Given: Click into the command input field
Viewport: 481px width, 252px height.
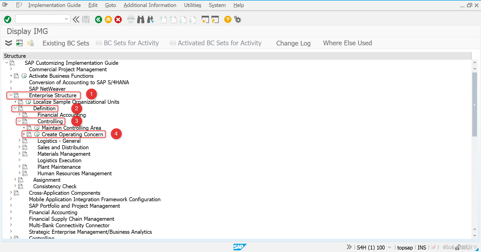Looking at the screenshot, I should click(40, 19).
